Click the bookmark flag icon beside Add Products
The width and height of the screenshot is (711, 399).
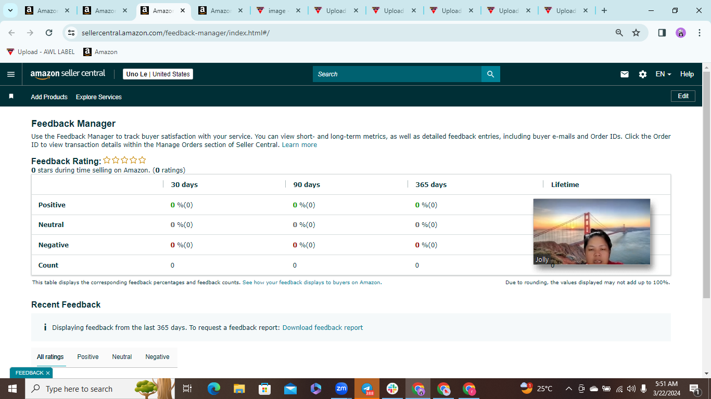tap(11, 97)
